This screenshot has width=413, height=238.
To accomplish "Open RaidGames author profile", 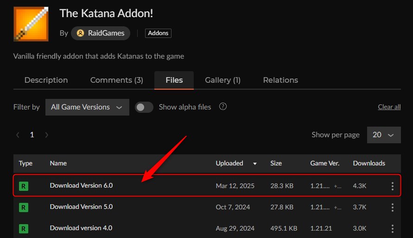I will coord(100,33).
